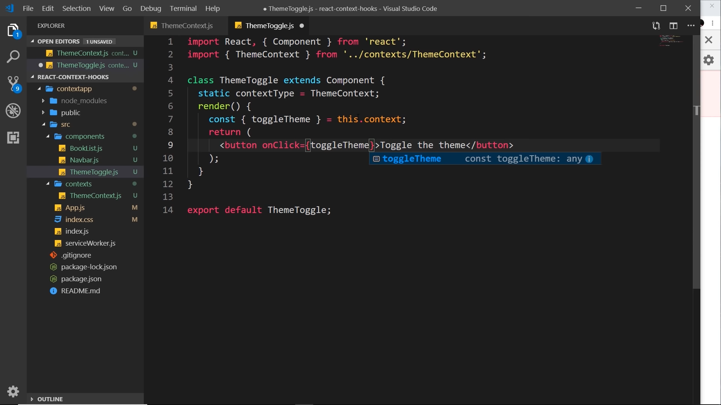Open Manage gear in activity bar

[13, 391]
